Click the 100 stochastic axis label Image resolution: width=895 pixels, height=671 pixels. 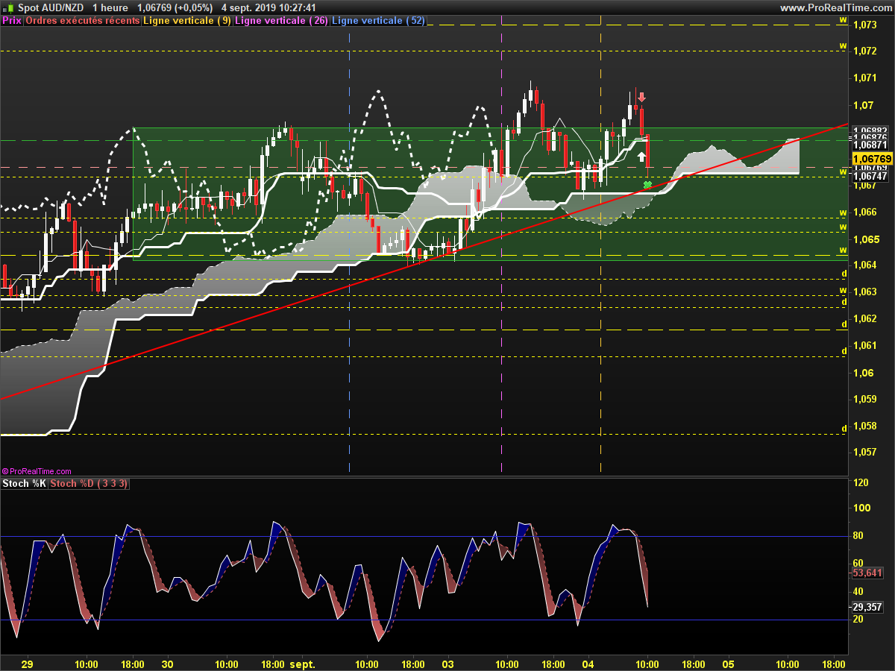(x=861, y=508)
